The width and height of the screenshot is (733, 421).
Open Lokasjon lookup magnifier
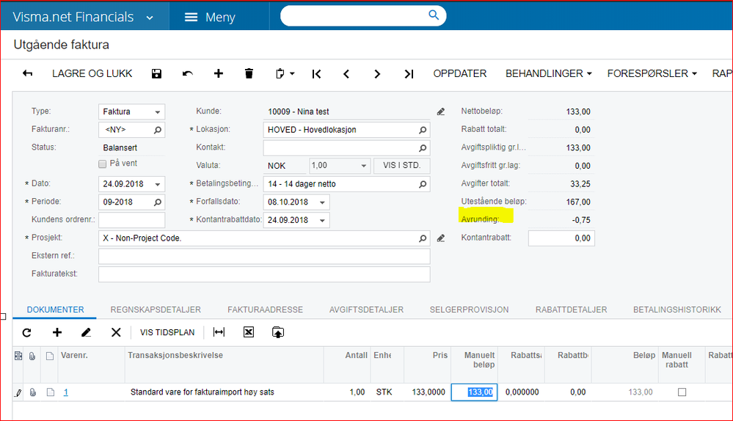(423, 130)
